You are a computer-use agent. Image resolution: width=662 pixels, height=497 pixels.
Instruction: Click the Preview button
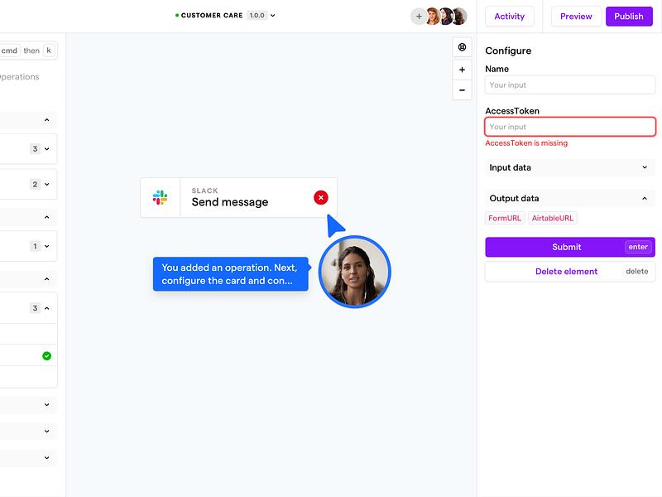pyautogui.click(x=576, y=17)
